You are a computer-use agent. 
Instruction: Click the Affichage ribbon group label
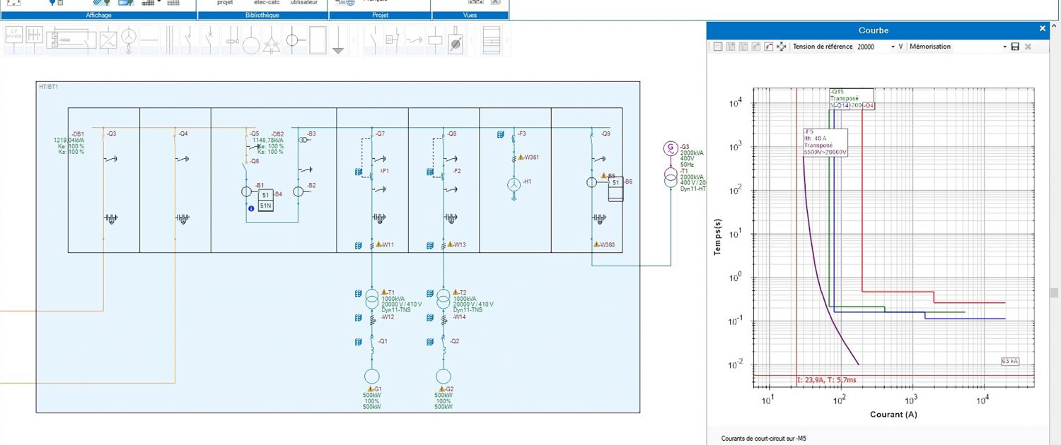pyautogui.click(x=98, y=15)
